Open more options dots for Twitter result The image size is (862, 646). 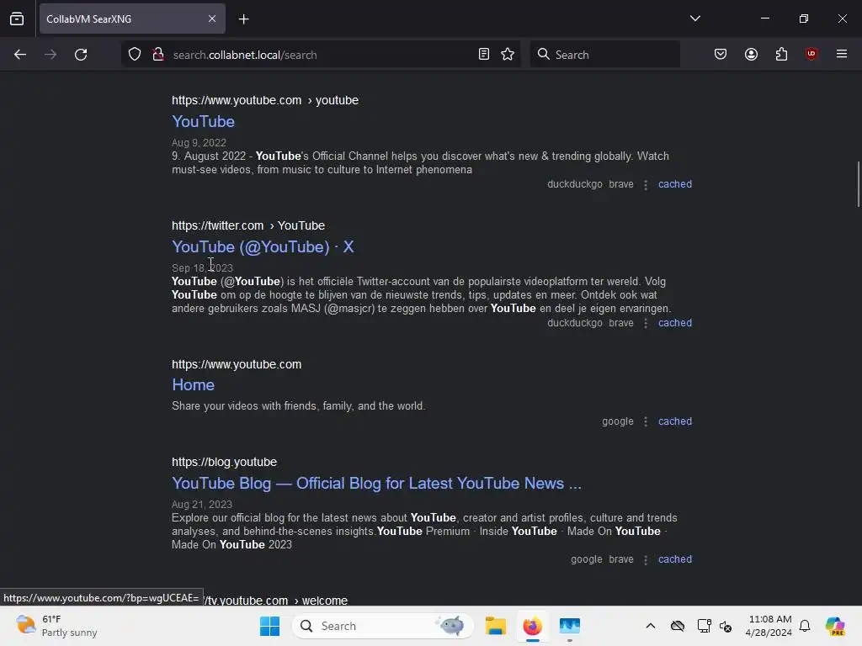coord(646,324)
